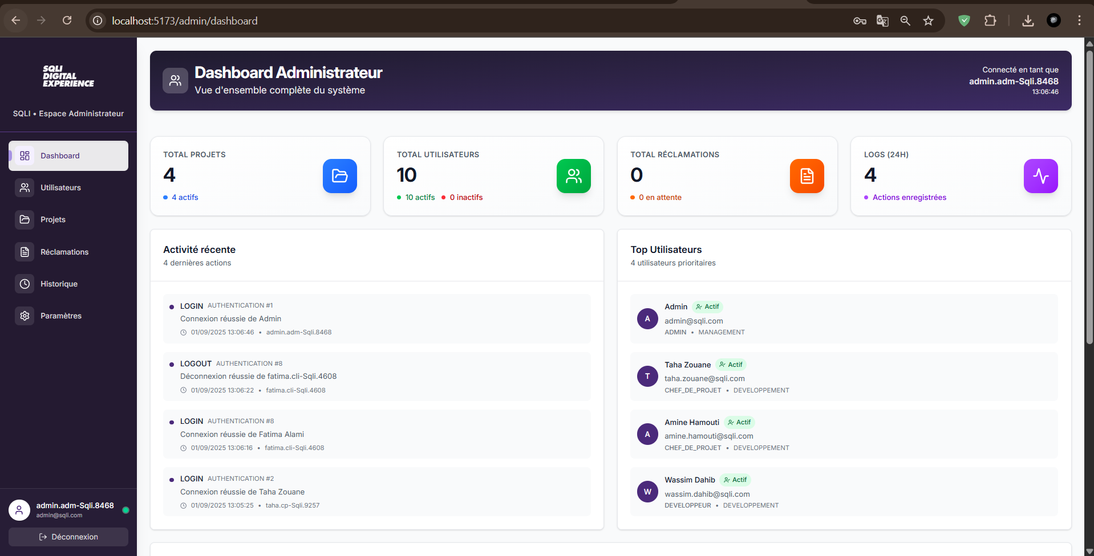
Task: Open the browser downloads icon
Action: click(x=1028, y=21)
